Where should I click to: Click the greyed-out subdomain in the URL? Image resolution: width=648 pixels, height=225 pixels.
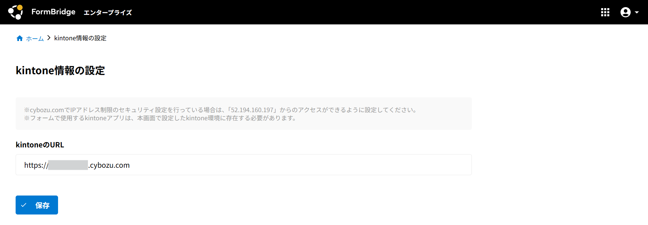(x=68, y=165)
